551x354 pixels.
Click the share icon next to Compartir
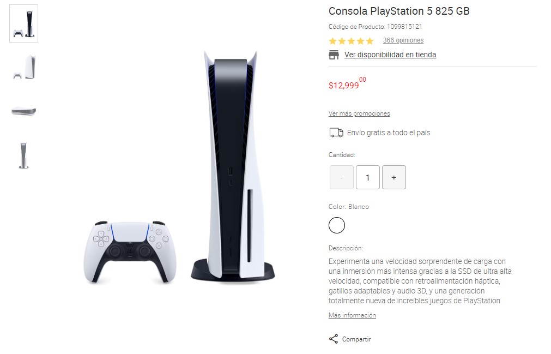[333, 339]
